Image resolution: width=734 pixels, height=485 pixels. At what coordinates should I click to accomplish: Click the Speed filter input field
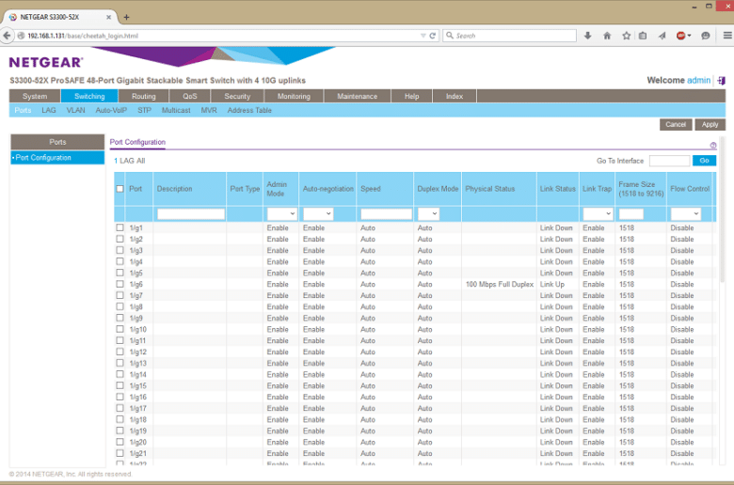pos(386,213)
